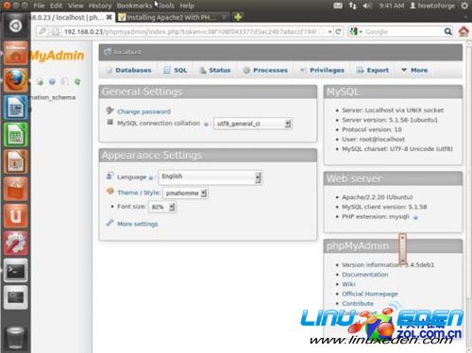Click the More settings link
This screenshot has width=472, height=353.
pyautogui.click(x=138, y=224)
